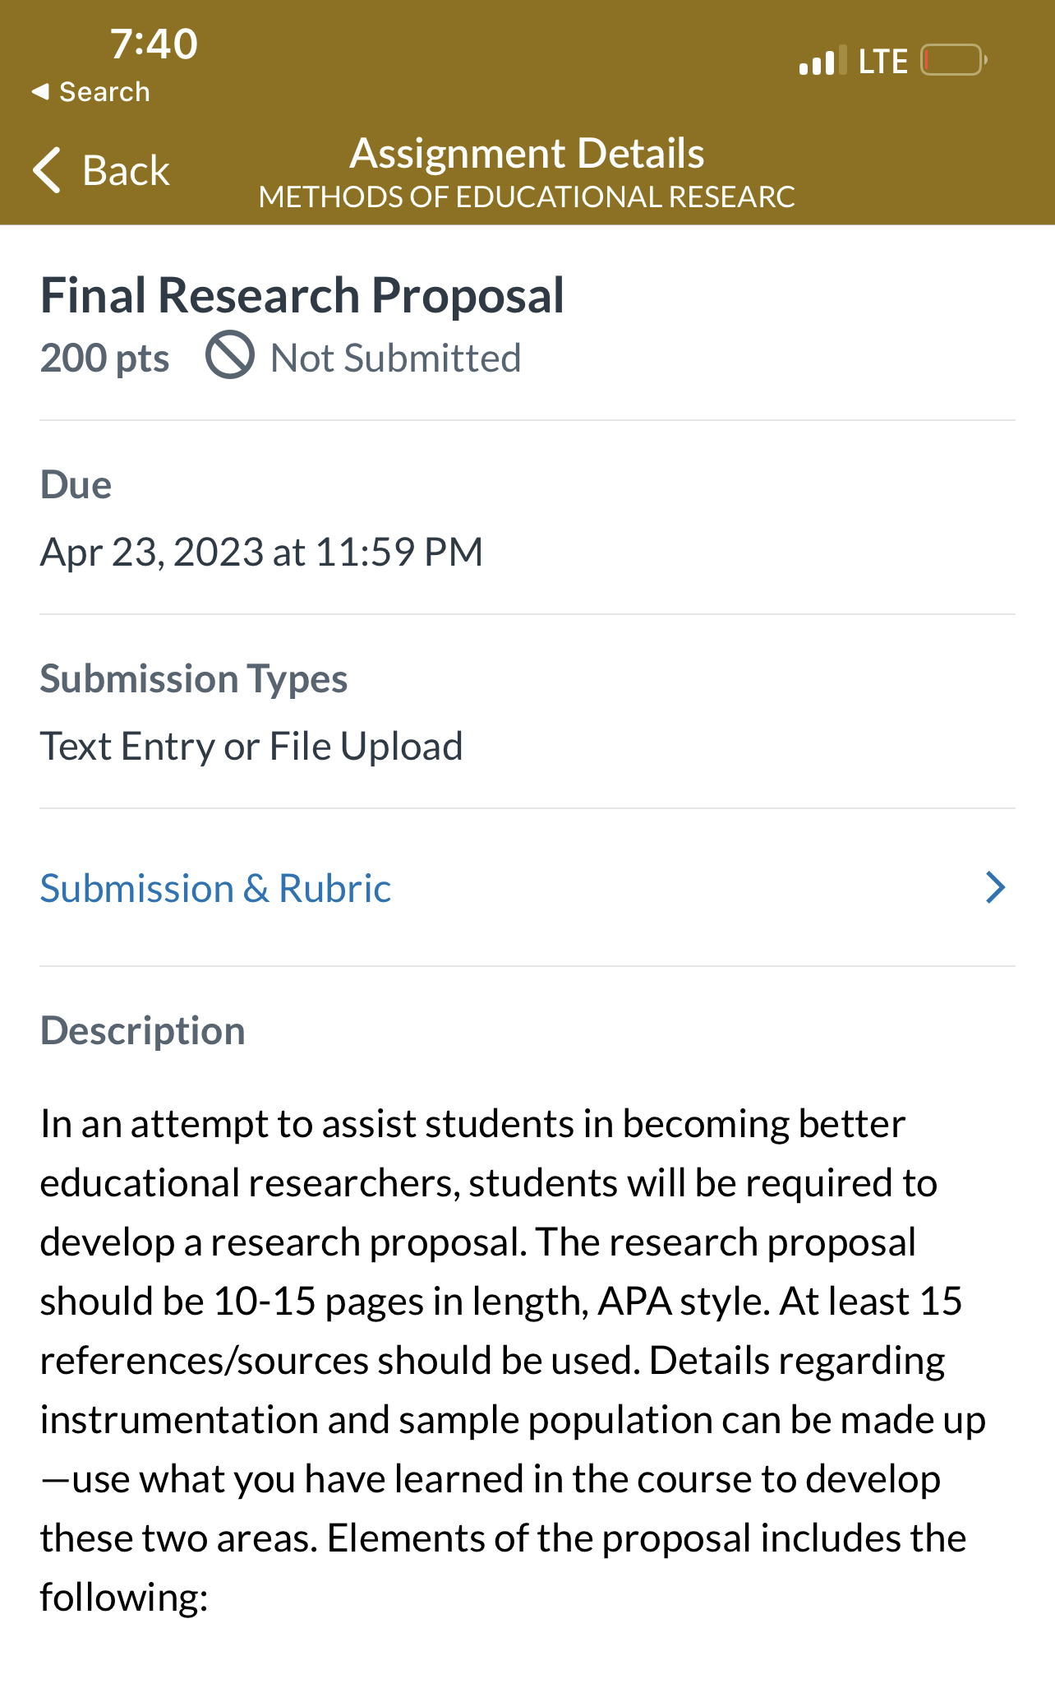This screenshot has width=1055, height=1702.
Task: Open Submission & Rubric
Action: point(215,887)
